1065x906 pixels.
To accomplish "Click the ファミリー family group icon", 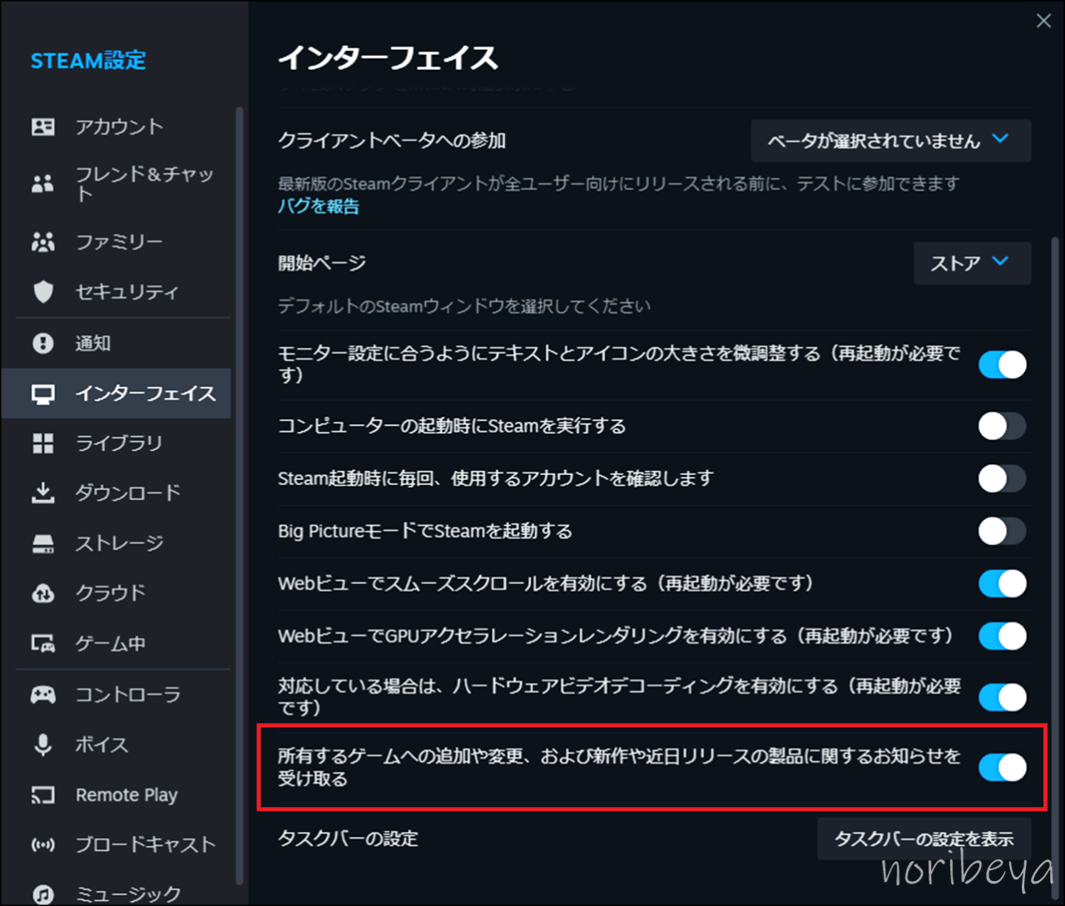I will pos(42,242).
